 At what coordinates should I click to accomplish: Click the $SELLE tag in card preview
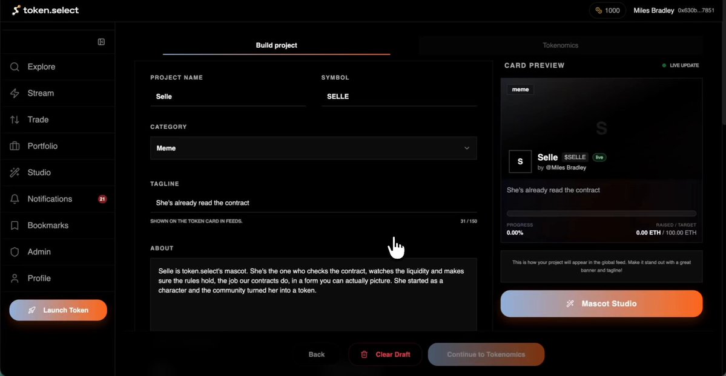tap(575, 157)
